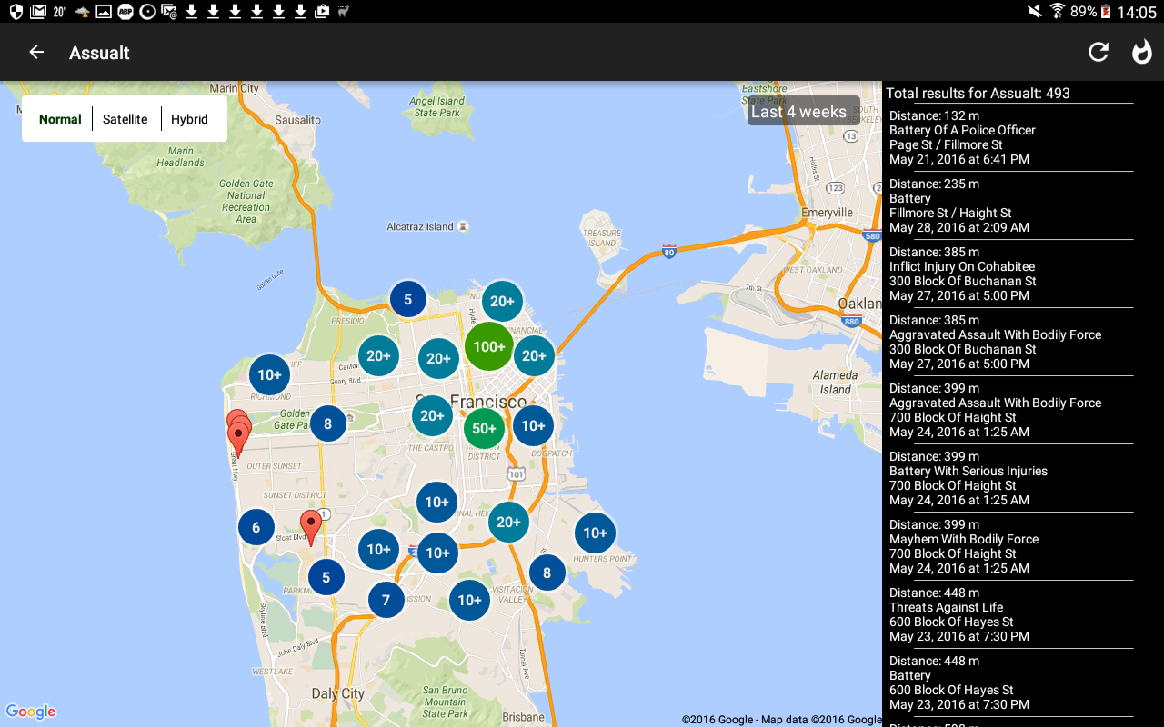Tap the 7 cluster marker on the map
This screenshot has height=727, width=1164.
coord(386,600)
